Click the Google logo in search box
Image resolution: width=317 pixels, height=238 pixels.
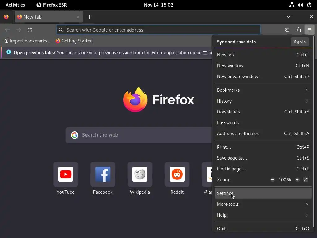click(x=75, y=135)
